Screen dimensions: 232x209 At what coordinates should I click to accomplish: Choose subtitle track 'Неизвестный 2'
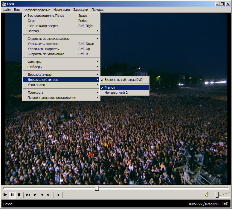116,93
